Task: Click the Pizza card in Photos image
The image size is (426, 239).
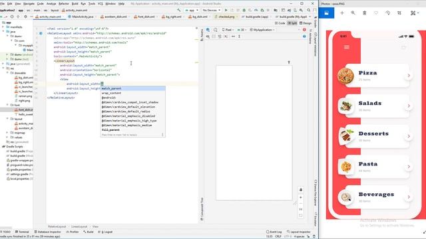Action: [377, 76]
